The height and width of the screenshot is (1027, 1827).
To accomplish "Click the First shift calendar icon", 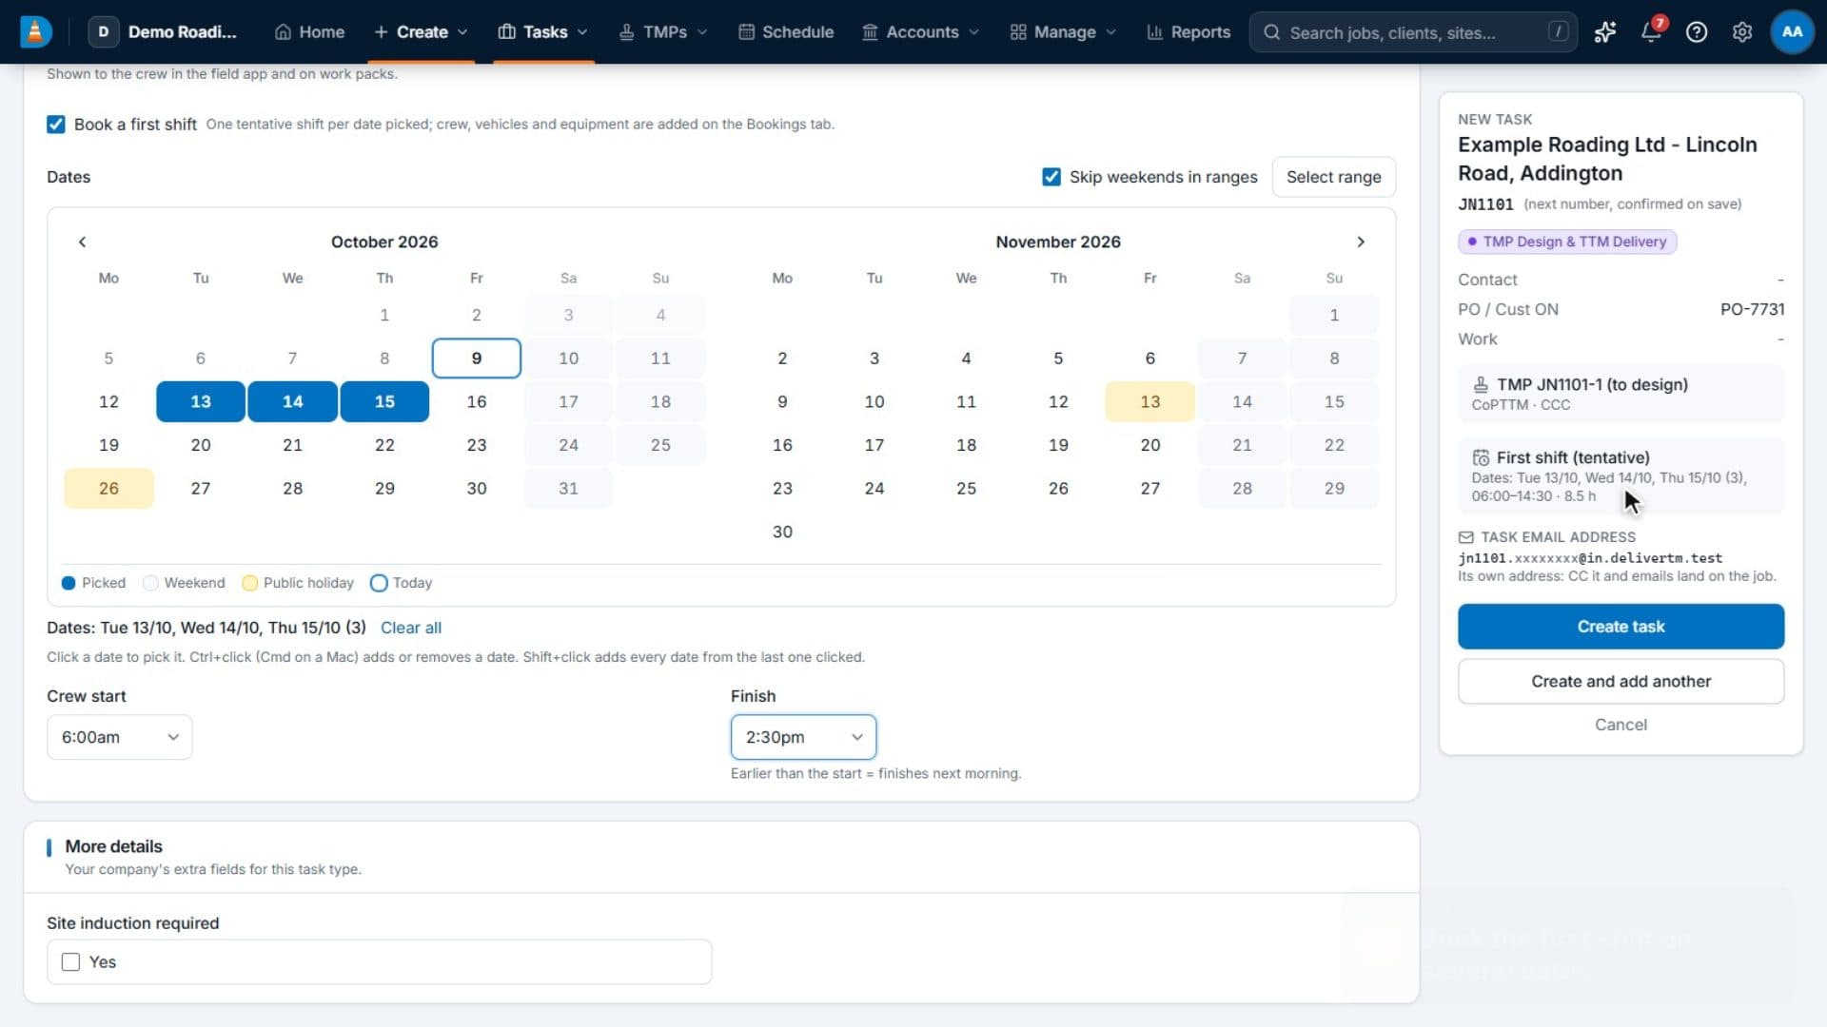I will [x=1481, y=457].
